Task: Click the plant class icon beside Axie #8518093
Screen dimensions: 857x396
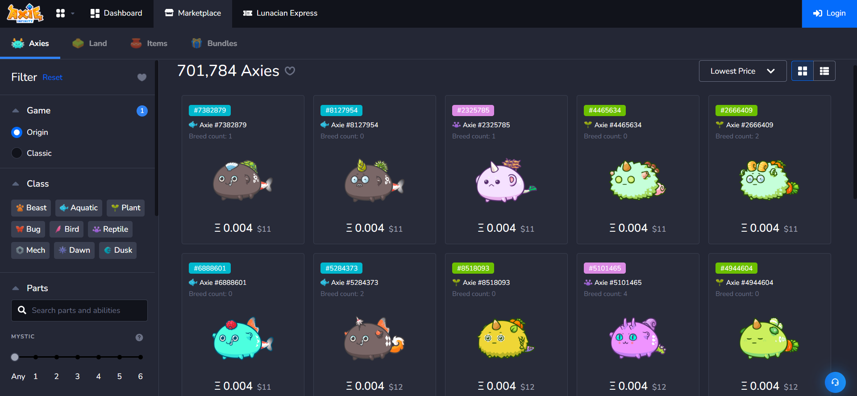Action: 456,282
